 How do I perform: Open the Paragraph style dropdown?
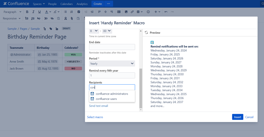pyautogui.click(x=12, y=12)
